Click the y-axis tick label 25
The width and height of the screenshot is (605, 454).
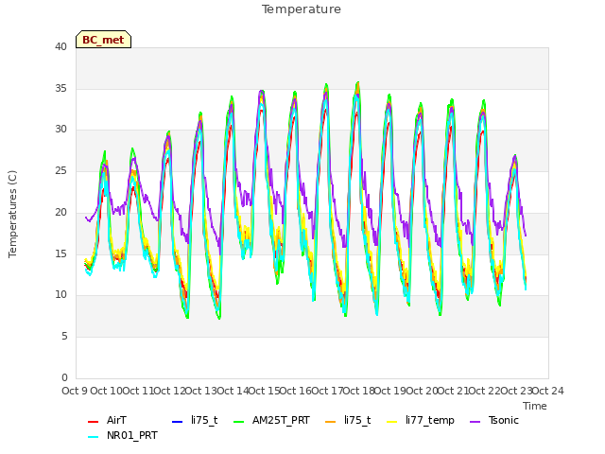tap(60, 170)
